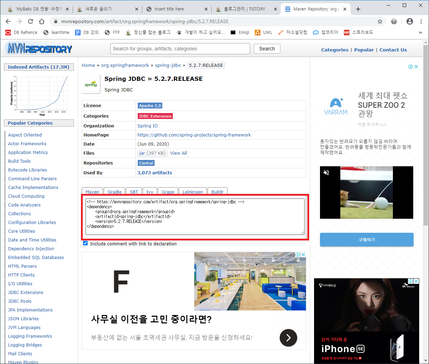The width and height of the screenshot is (429, 364).
Task: Go forward in browser history
Action: [19, 21]
